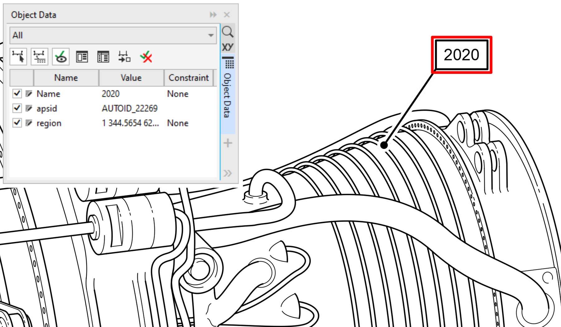This screenshot has width=561, height=327.
Task: Uncheck the region row checkbox
Action: (17, 123)
